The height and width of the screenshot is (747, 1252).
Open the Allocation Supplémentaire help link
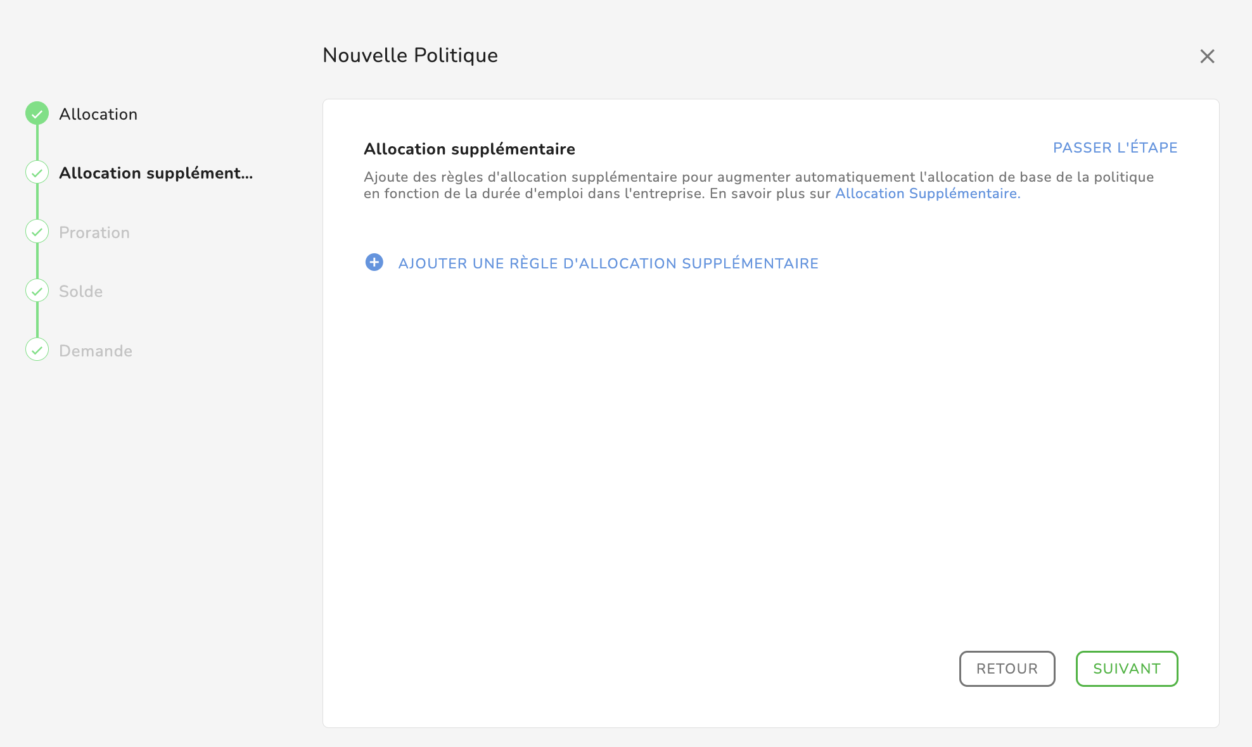(927, 194)
